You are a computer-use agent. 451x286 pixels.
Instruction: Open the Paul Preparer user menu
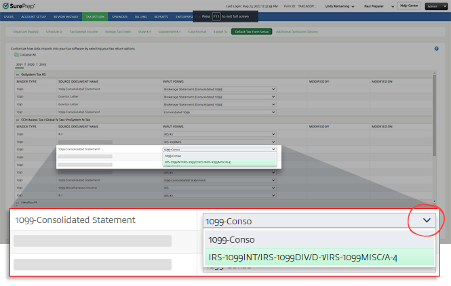(378, 5)
